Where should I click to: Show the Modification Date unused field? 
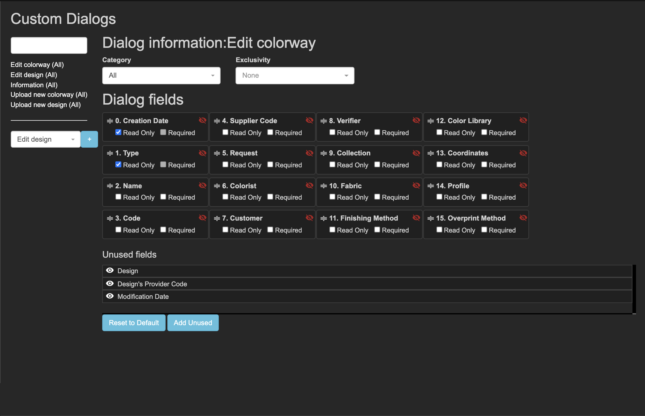(110, 296)
